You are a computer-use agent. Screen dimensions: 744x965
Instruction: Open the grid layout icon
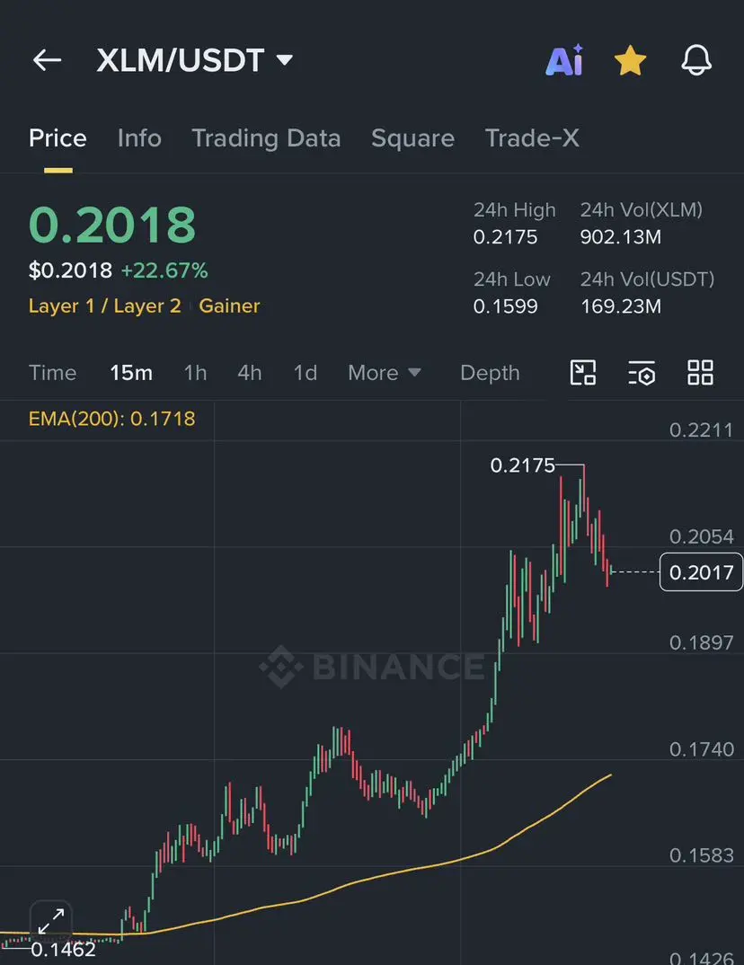(x=700, y=373)
